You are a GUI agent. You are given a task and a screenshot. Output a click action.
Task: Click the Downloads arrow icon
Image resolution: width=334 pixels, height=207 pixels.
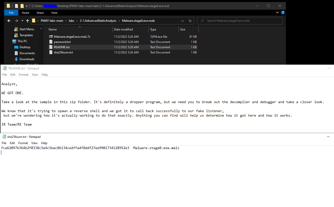pyautogui.click(x=16, y=59)
